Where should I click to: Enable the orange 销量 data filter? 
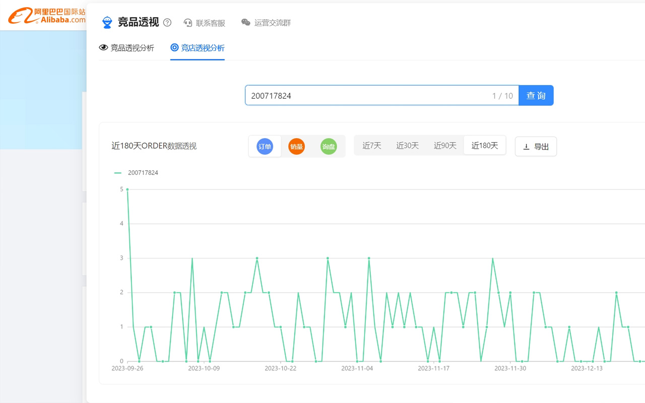(296, 146)
